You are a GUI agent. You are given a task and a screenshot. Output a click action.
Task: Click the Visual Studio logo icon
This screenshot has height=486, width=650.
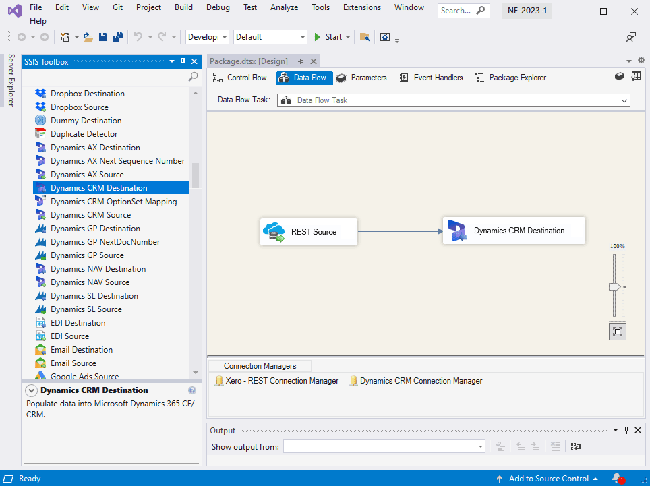point(15,10)
